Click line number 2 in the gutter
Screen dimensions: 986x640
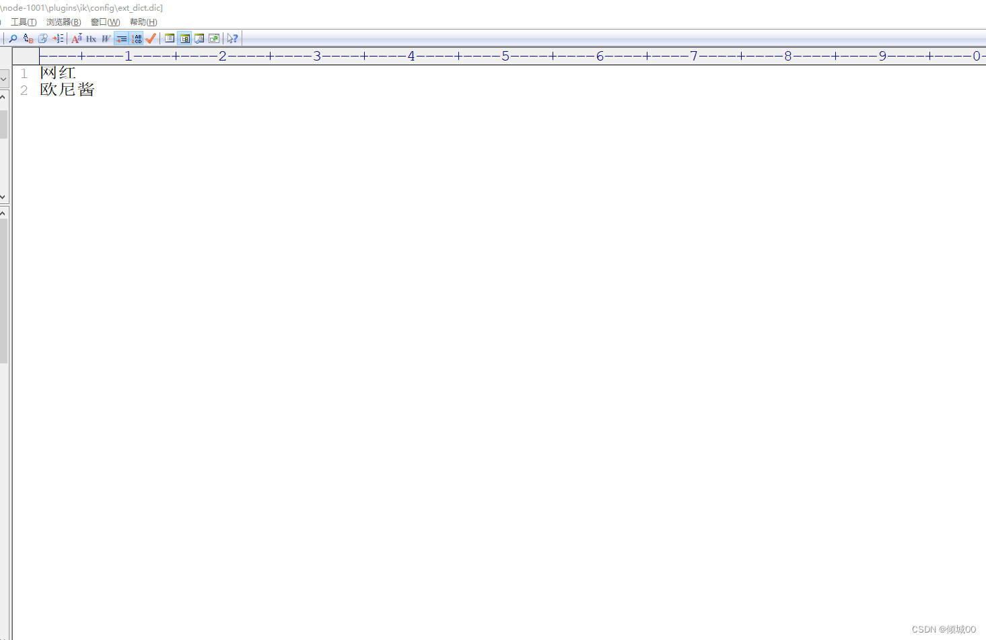(x=24, y=90)
